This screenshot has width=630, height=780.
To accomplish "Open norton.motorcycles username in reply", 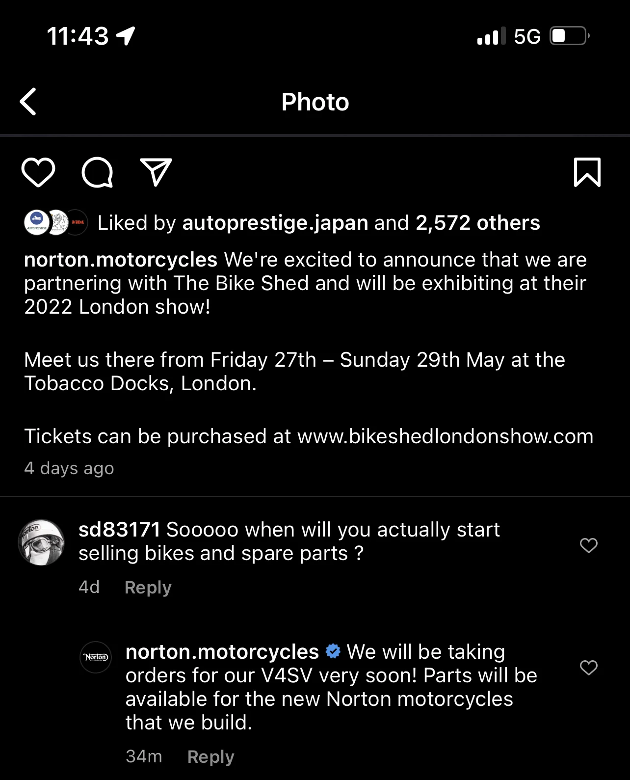I will [222, 652].
